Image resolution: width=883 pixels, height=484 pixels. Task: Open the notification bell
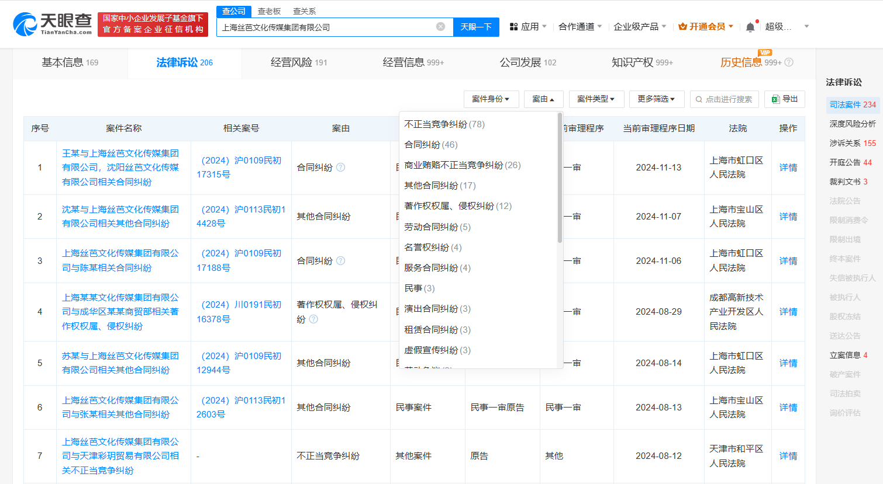point(750,27)
